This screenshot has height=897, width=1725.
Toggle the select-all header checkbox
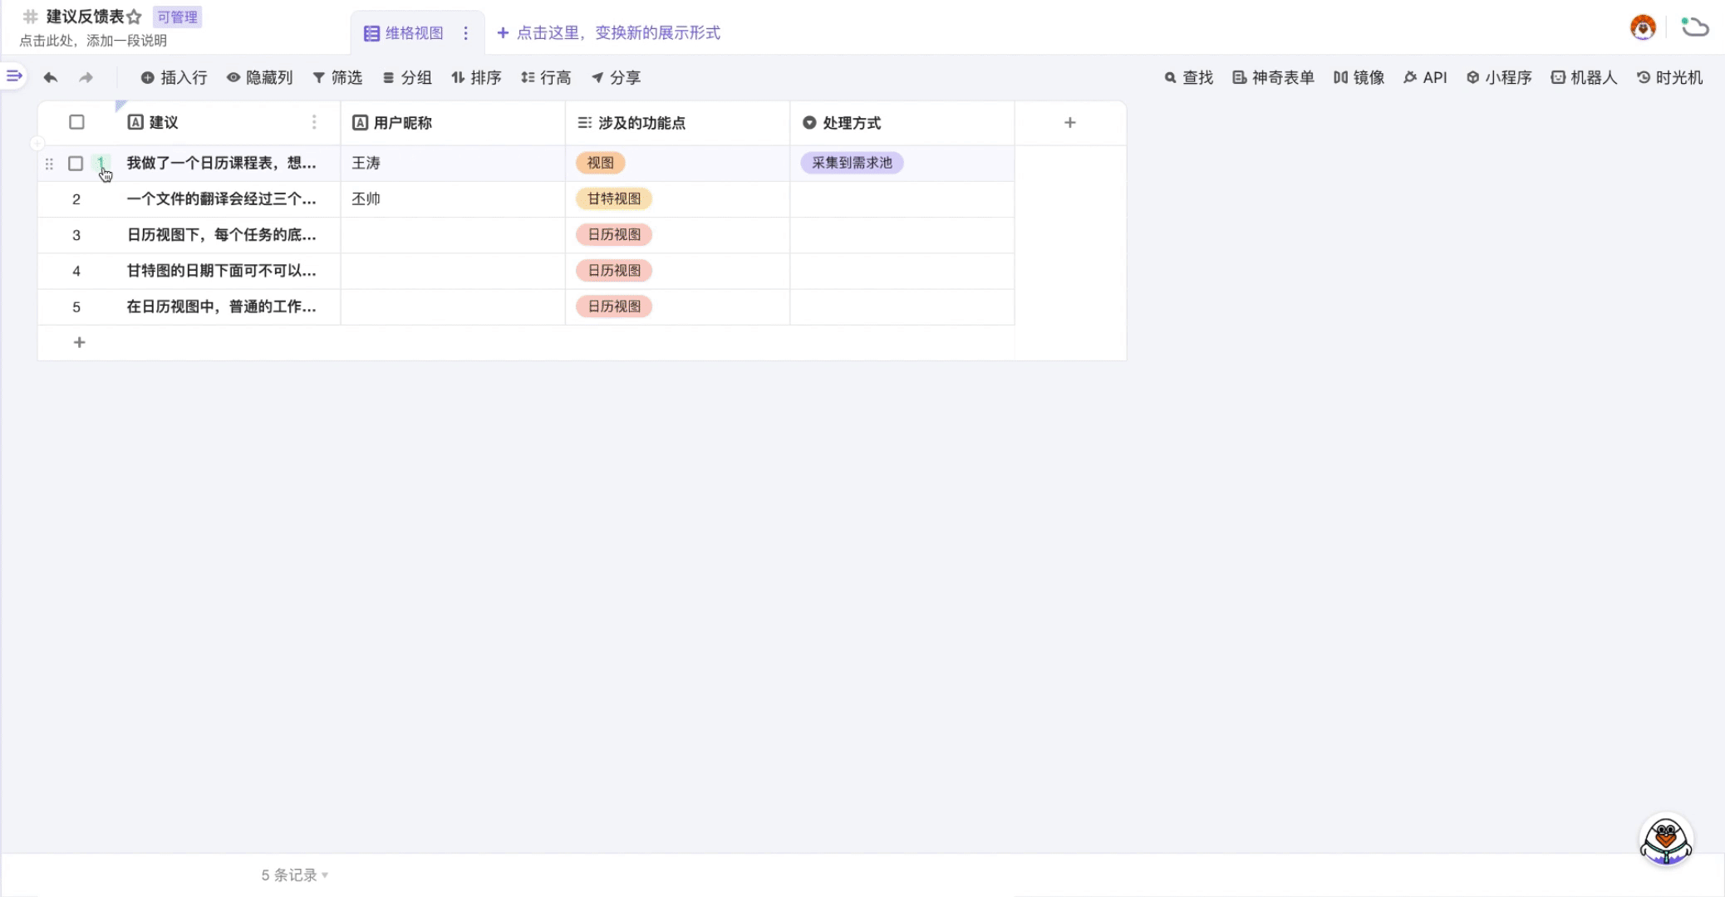(x=76, y=122)
